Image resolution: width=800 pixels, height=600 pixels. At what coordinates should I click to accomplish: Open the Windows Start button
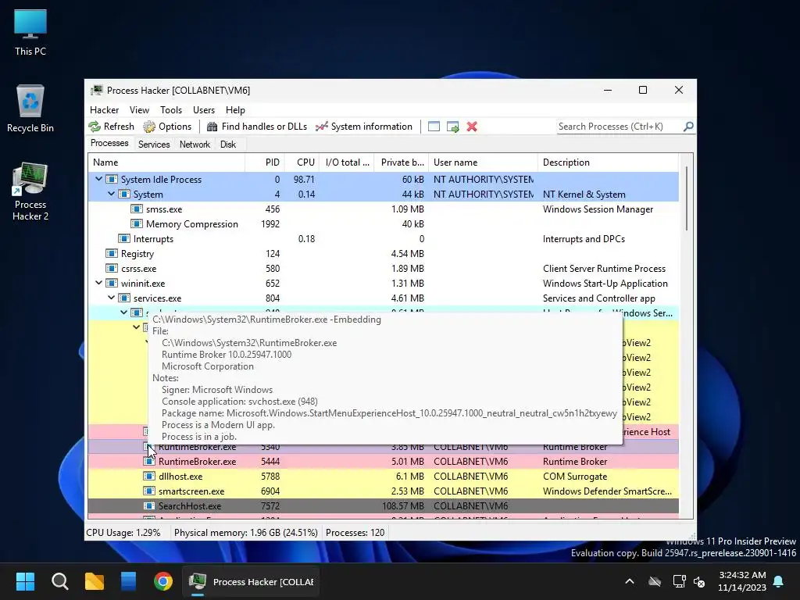coord(25,581)
